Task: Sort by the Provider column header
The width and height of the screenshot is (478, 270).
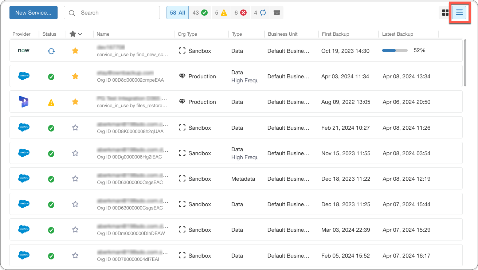Action: tap(21, 34)
